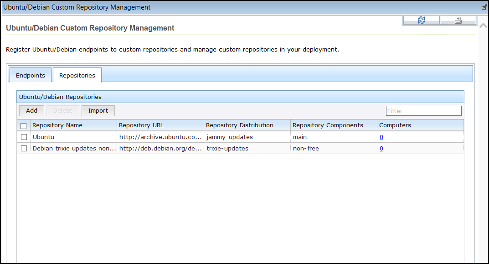The height and width of the screenshot is (264, 489).
Task: Click the print icon at top right
Action: (458, 20)
